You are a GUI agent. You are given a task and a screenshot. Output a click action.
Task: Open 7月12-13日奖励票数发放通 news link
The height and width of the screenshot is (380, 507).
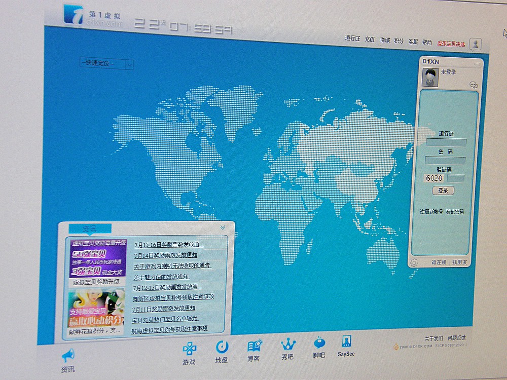click(x=167, y=287)
